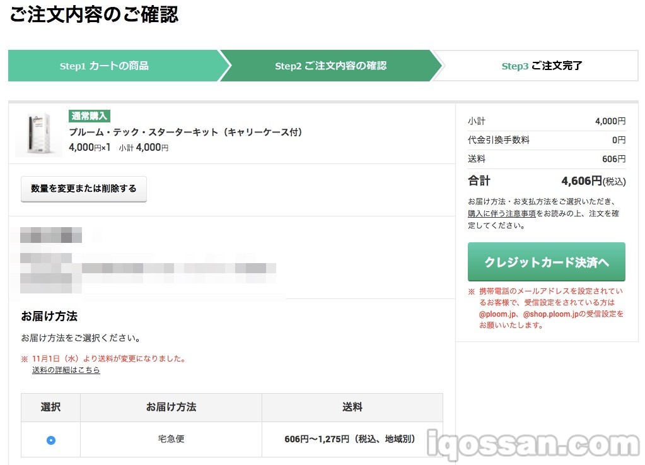This screenshot has height=465, width=645.
Task: Open 購入に伴う注意事項 link
Action: (502, 213)
